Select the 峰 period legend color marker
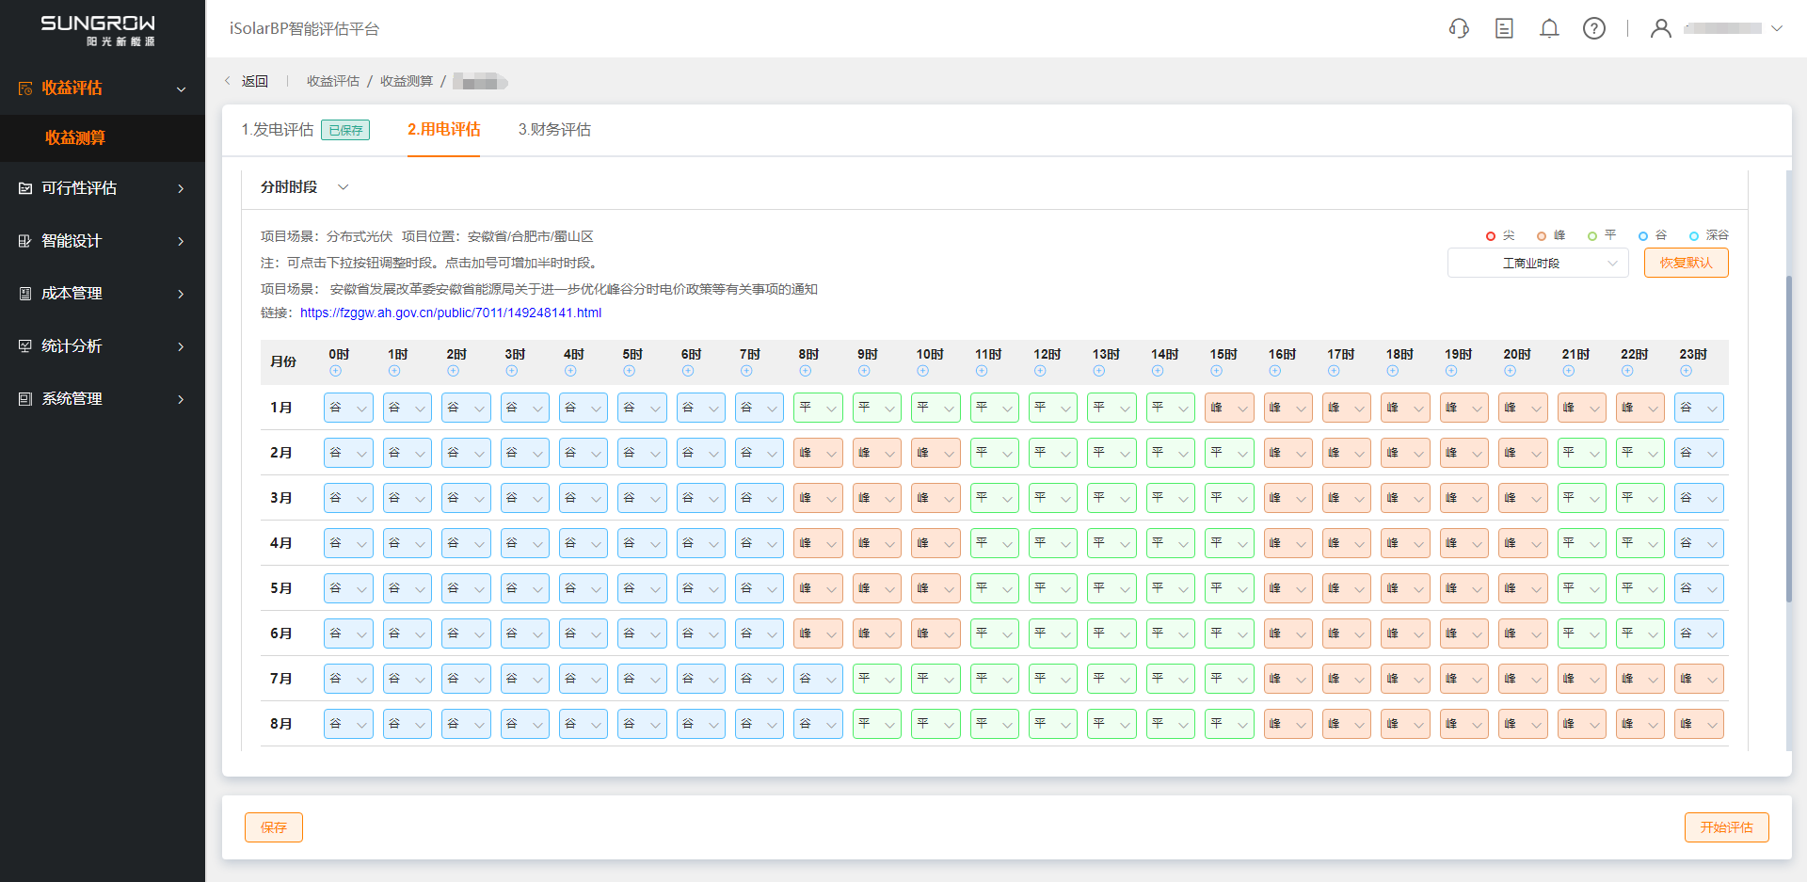 tap(1542, 236)
